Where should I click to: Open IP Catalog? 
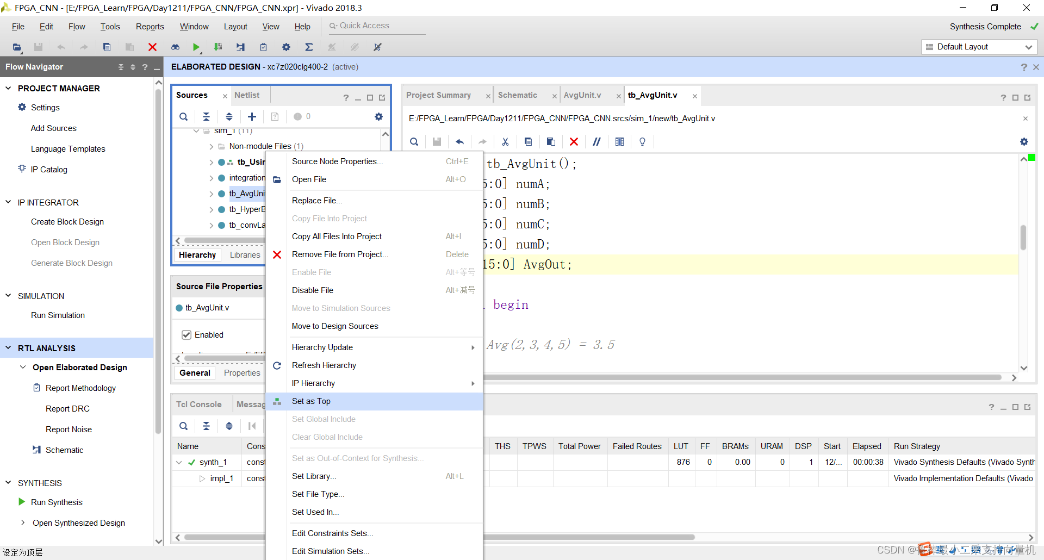(49, 170)
